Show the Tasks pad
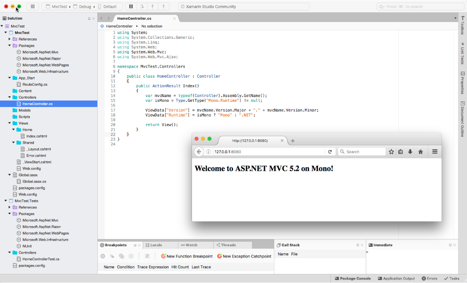 452,279
